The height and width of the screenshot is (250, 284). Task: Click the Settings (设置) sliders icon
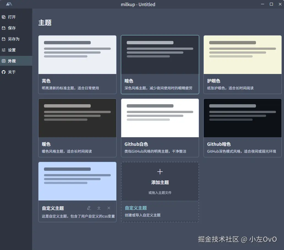click(x=4, y=50)
